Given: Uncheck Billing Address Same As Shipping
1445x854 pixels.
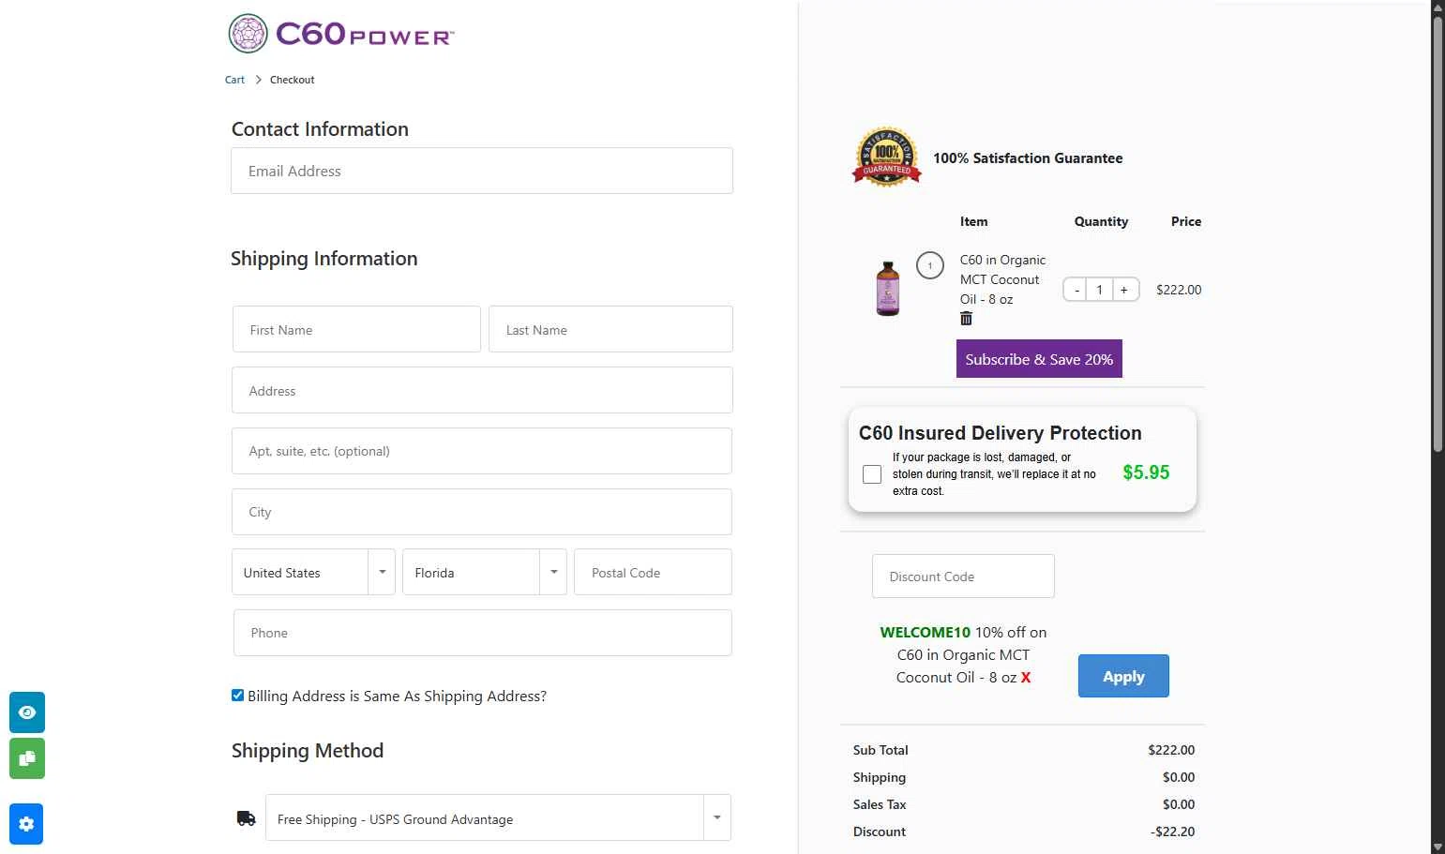Looking at the screenshot, I should (237, 696).
